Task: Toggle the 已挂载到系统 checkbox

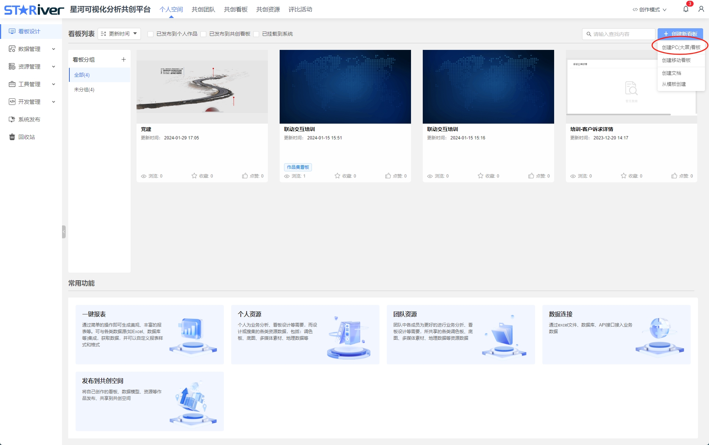Action: tap(256, 34)
